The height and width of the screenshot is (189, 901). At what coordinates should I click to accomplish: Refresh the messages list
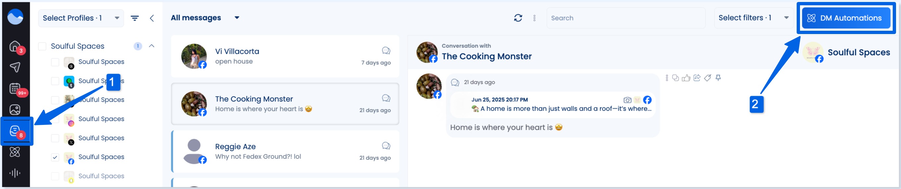[518, 18]
